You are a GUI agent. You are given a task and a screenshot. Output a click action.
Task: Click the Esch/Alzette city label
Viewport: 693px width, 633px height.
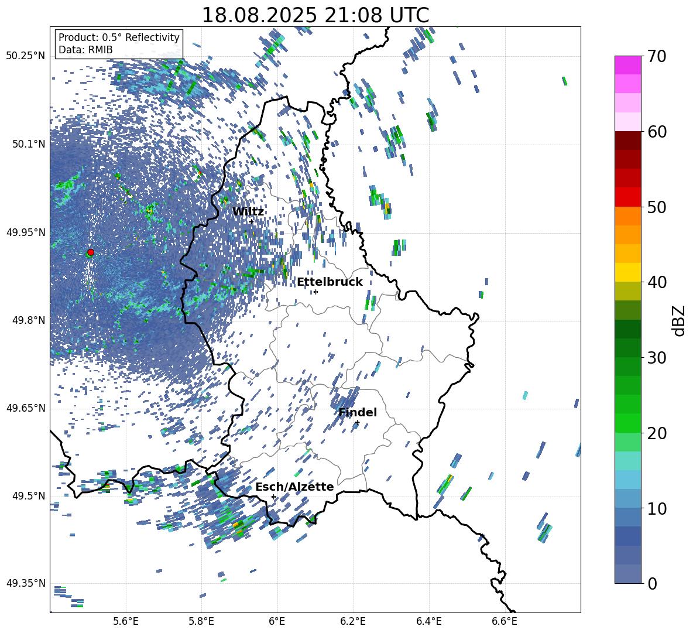pyautogui.click(x=294, y=487)
